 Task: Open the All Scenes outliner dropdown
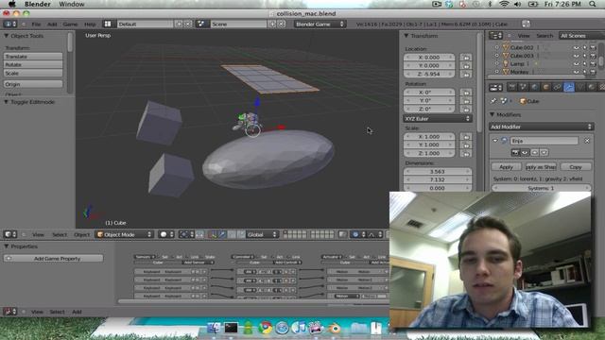tap(581, 36)
